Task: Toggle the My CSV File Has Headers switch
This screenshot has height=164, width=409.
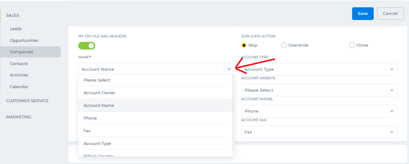Action: (87, 46)
